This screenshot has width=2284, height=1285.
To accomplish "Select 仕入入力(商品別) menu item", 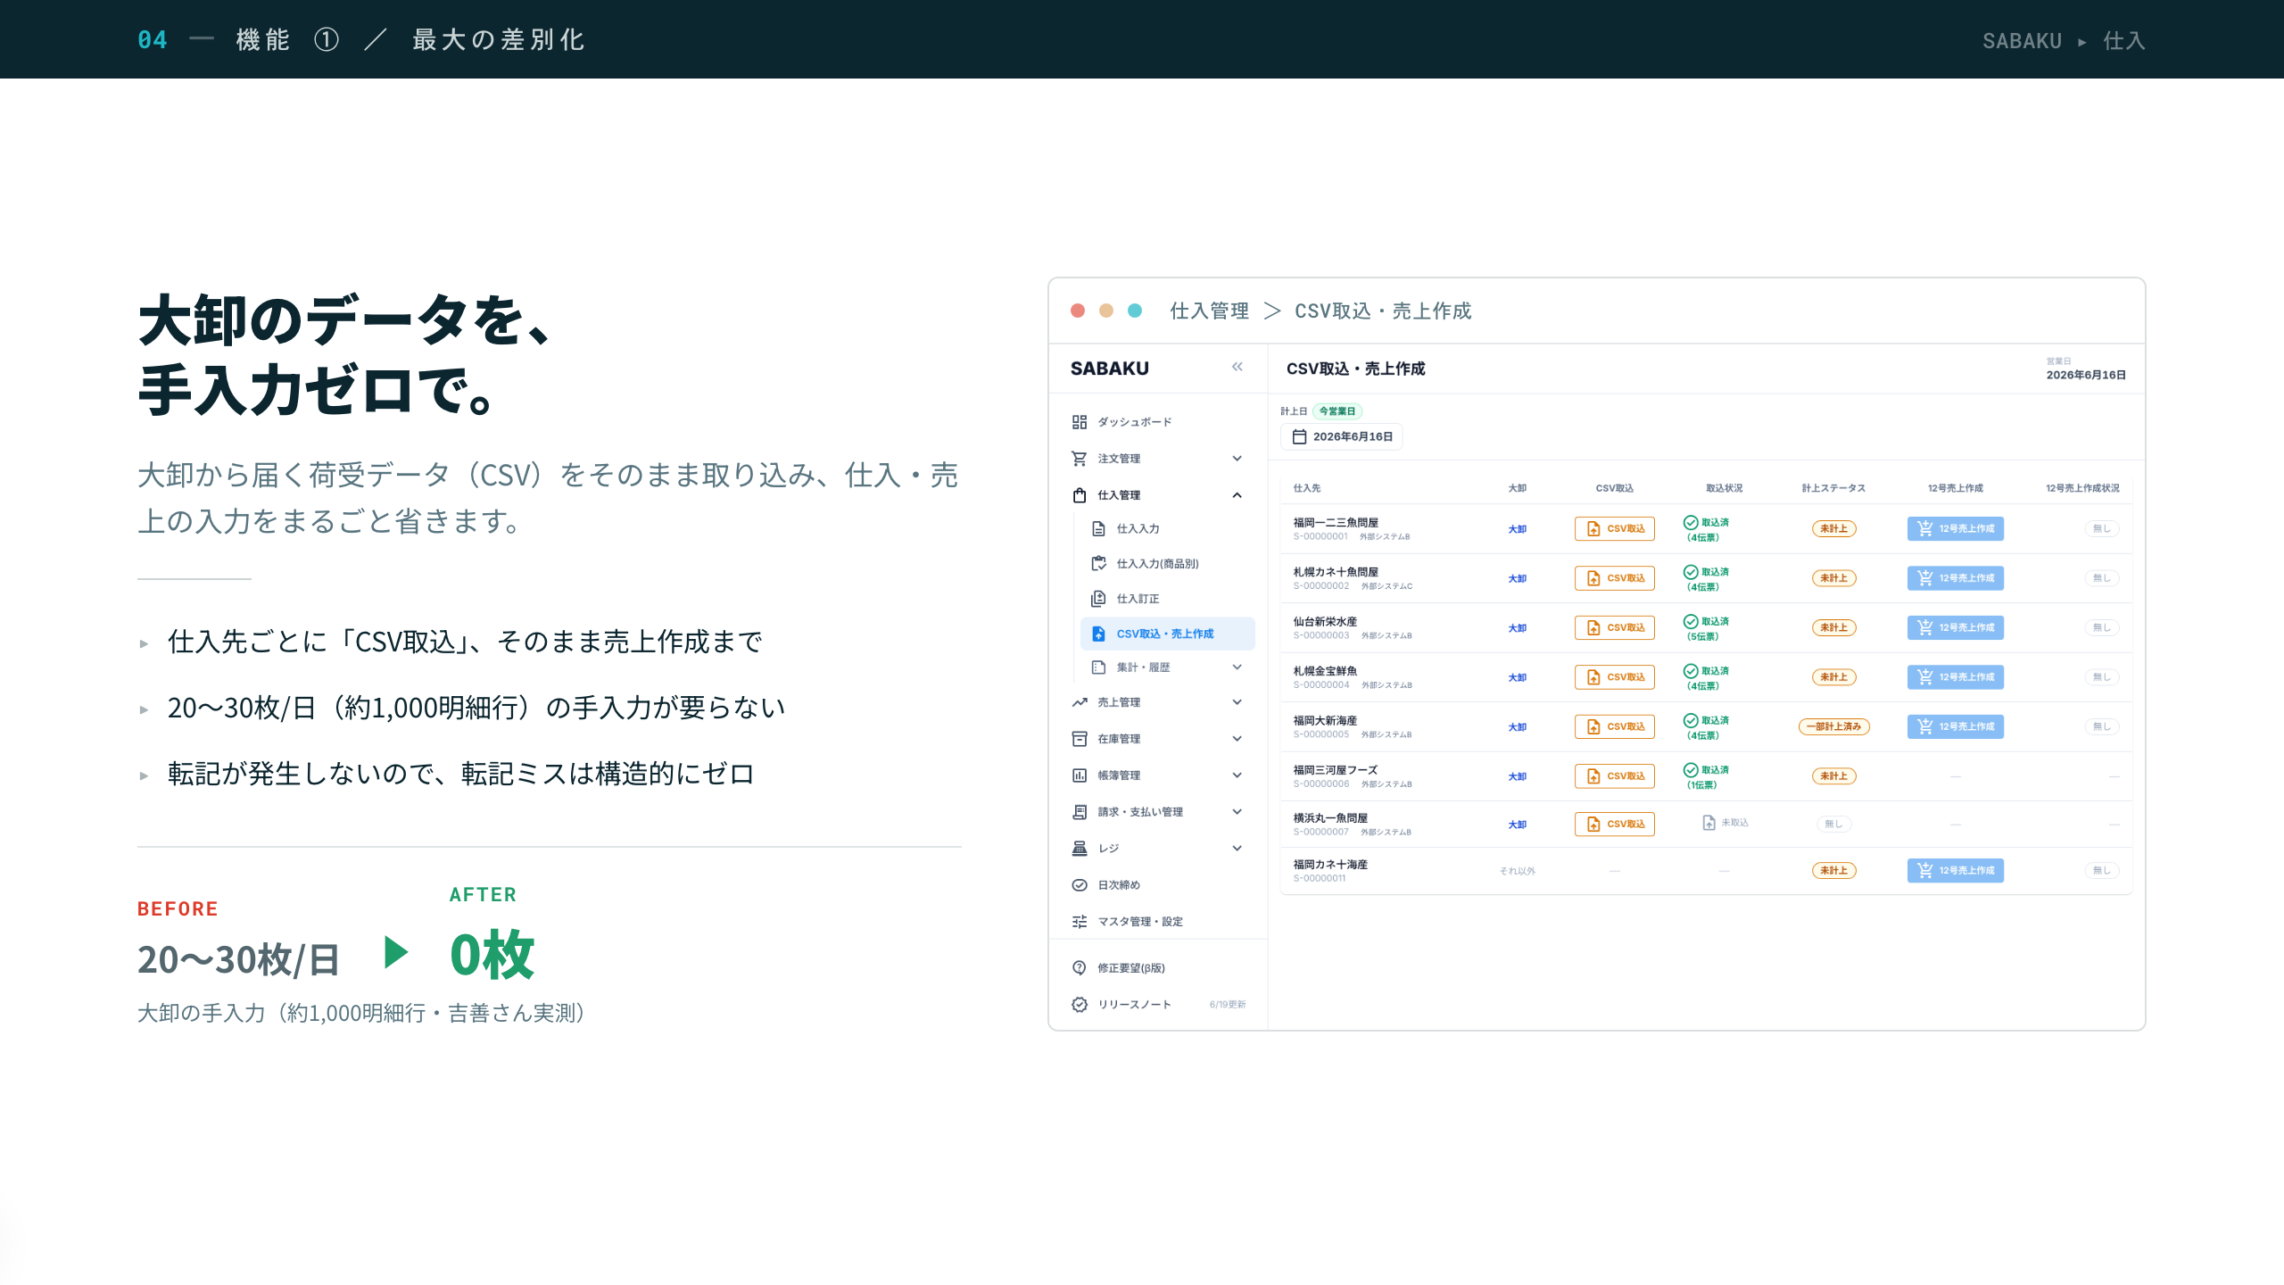I will (x=1168, y=564).
